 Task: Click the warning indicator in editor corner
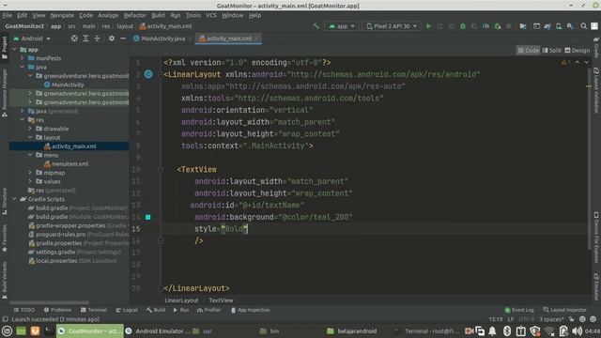click(565, 62)
